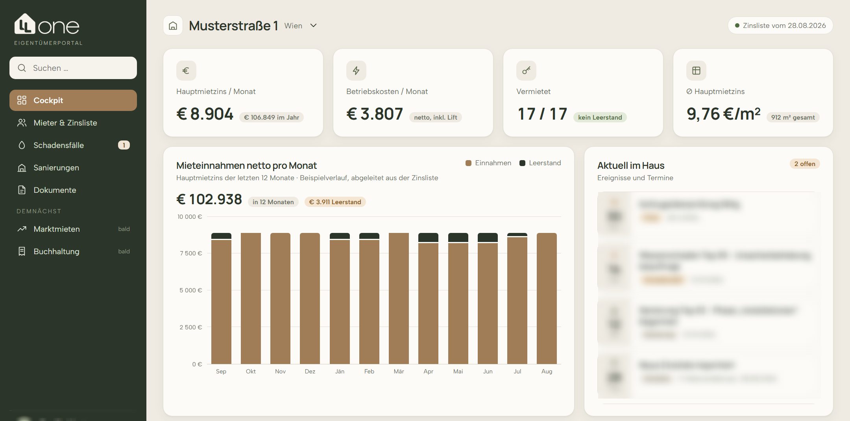This screenshot has width=850, height=421.
Task: Click the Zinsliste vom 28.08.2026 pill
Action: tap(780, 26)
